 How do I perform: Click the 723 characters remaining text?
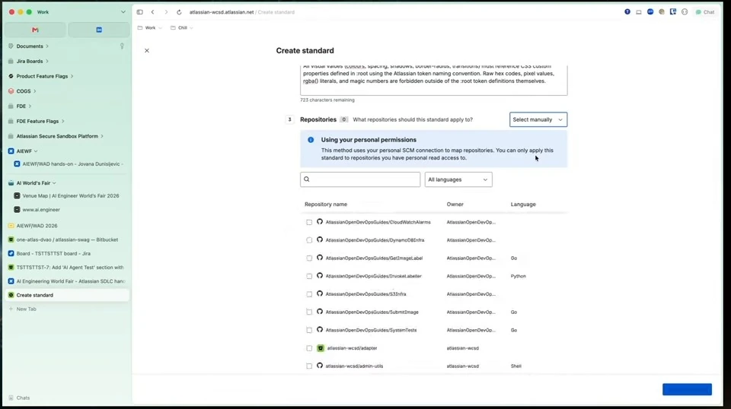pyautogui.click(x=327, y=100)
